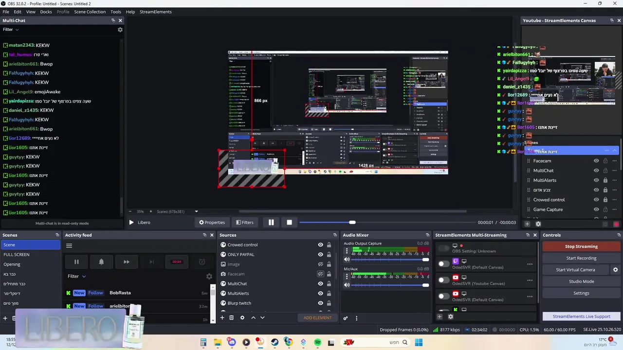
Task: Click Stop Streaming button
Action: click(x=581, y=246)
